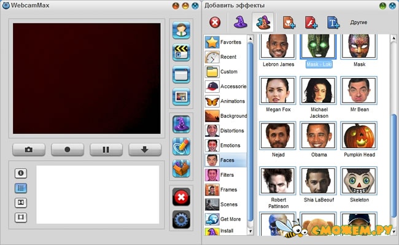The height and width of the screenshot is (245, 399).
Task: Switch to the picture gallery view icon
Action: tap(21, 203)
